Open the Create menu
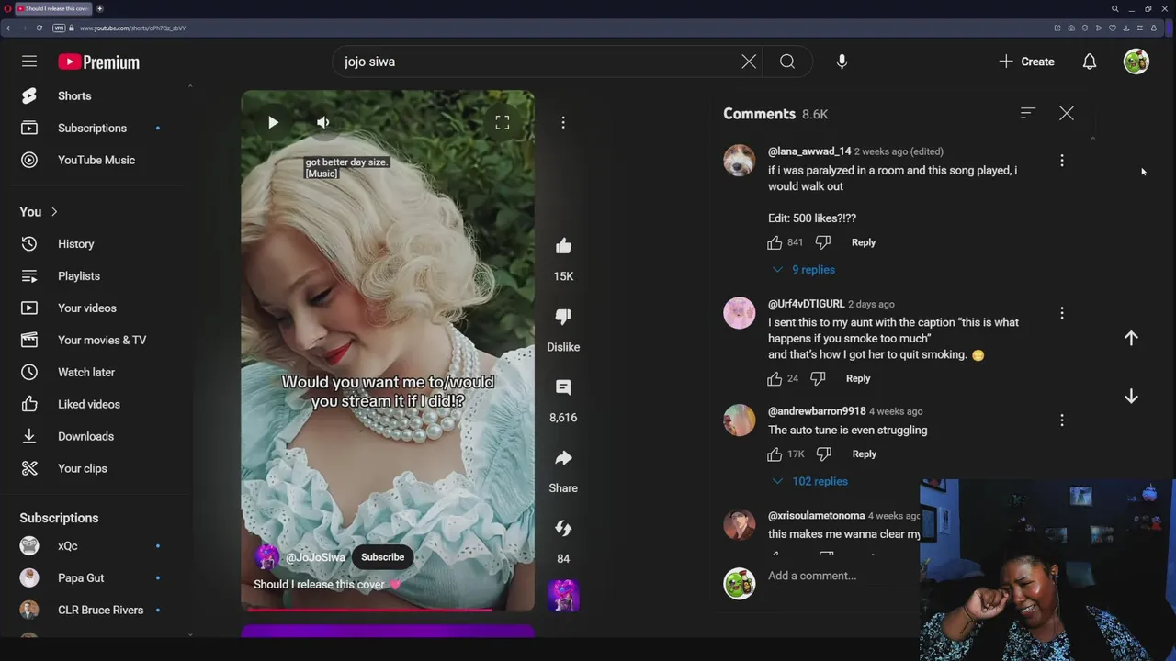 tap(1027, 62)
